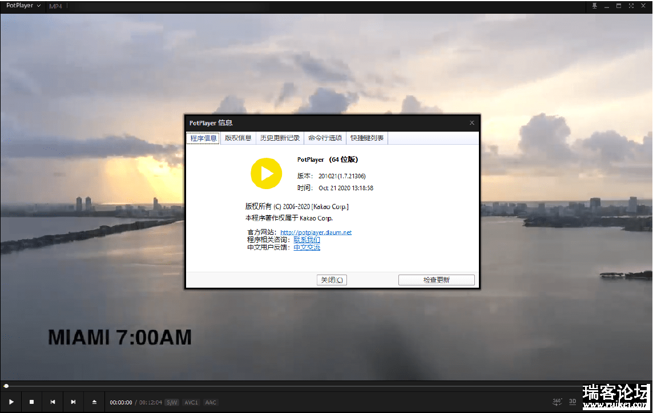Image resolution: width=653 pixels, height=413 pixels.
Task: Switch to the 版权信息 tab
Action: click(237, 138)
